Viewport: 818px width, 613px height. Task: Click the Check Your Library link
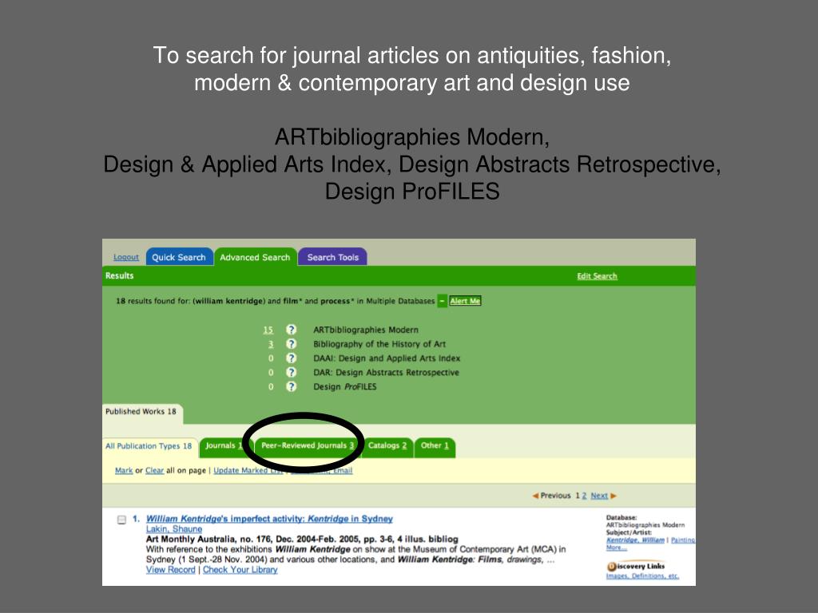pyautogui.click(x=240, y=570)
